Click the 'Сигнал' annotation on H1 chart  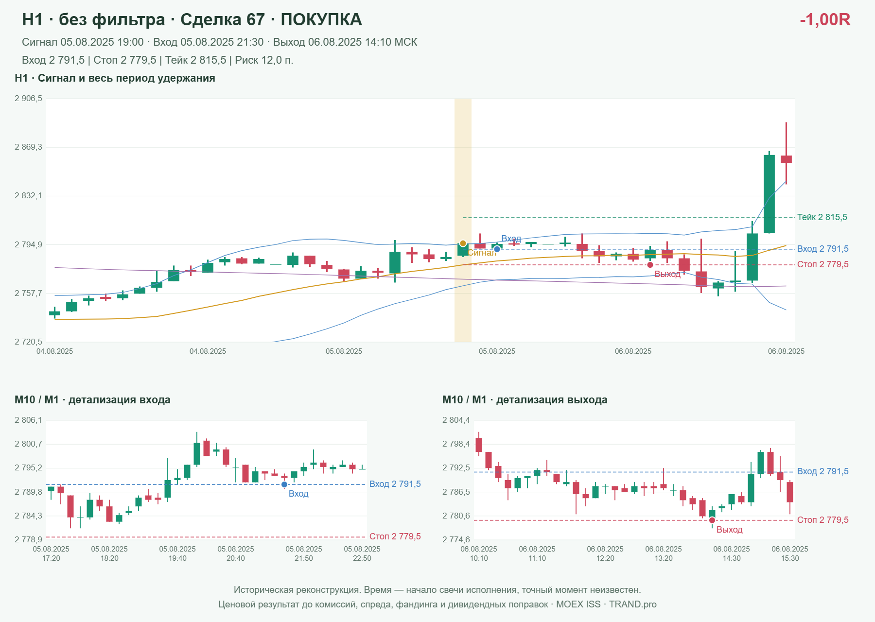(x=482, y=253)
